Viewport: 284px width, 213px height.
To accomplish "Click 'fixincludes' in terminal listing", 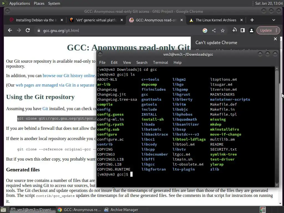I will click(154, 89).
